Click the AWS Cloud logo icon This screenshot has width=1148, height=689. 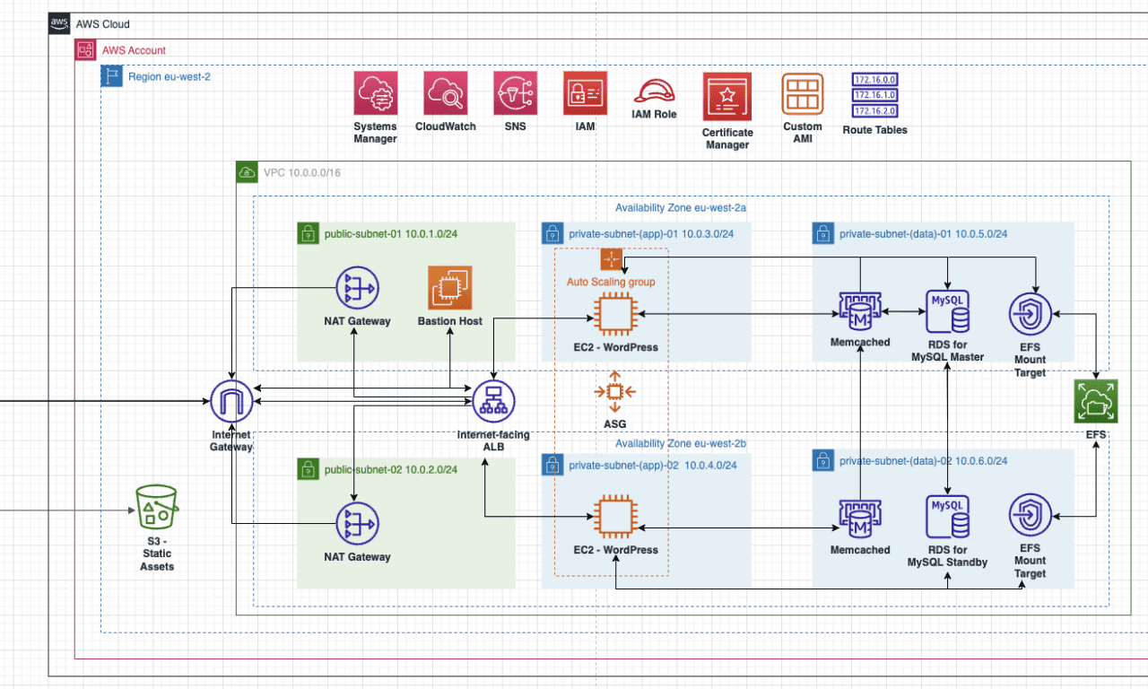59,24
